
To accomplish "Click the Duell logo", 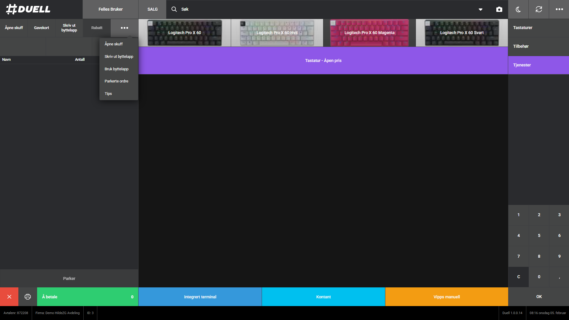I will [x=28, y=9].
